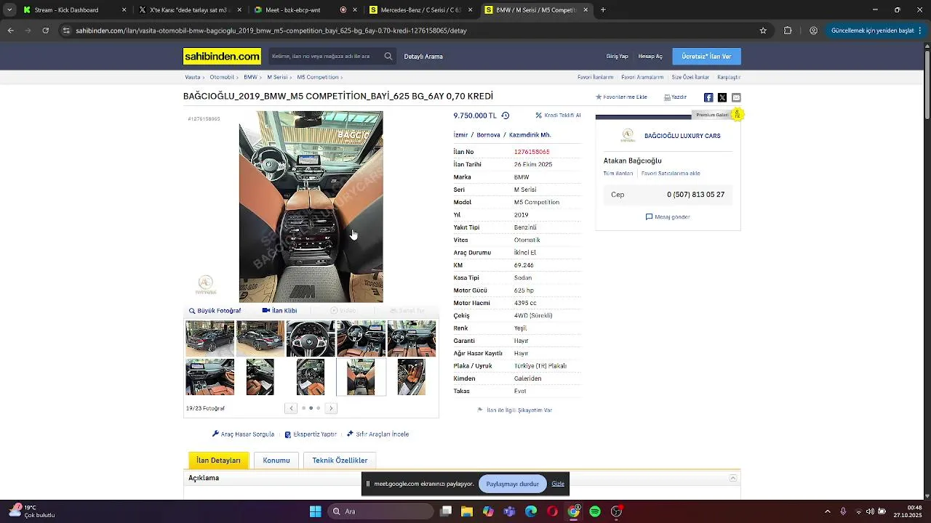Click M5 Competition breadcrumb
931x523 pixels.
318,77
